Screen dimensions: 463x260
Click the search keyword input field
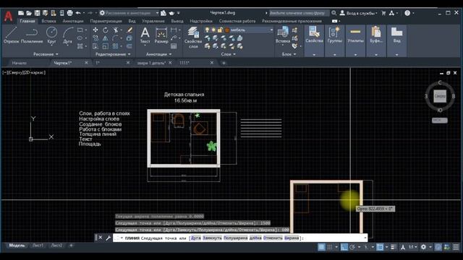point(299,13)
